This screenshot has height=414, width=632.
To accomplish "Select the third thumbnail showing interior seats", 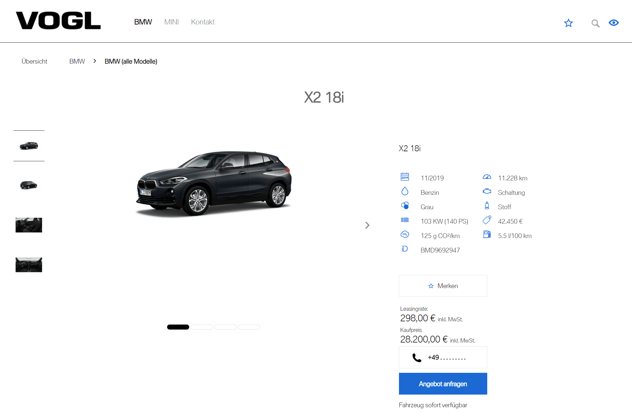I will click(29, 225).
